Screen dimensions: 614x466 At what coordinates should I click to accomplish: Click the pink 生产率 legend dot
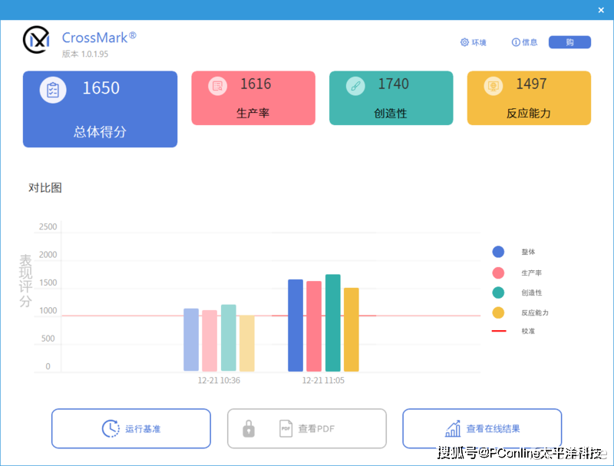498,273
